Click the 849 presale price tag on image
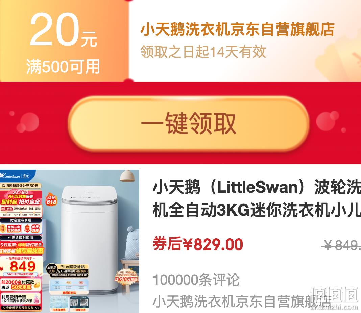 pyautogui.click(x=21, y=266)
